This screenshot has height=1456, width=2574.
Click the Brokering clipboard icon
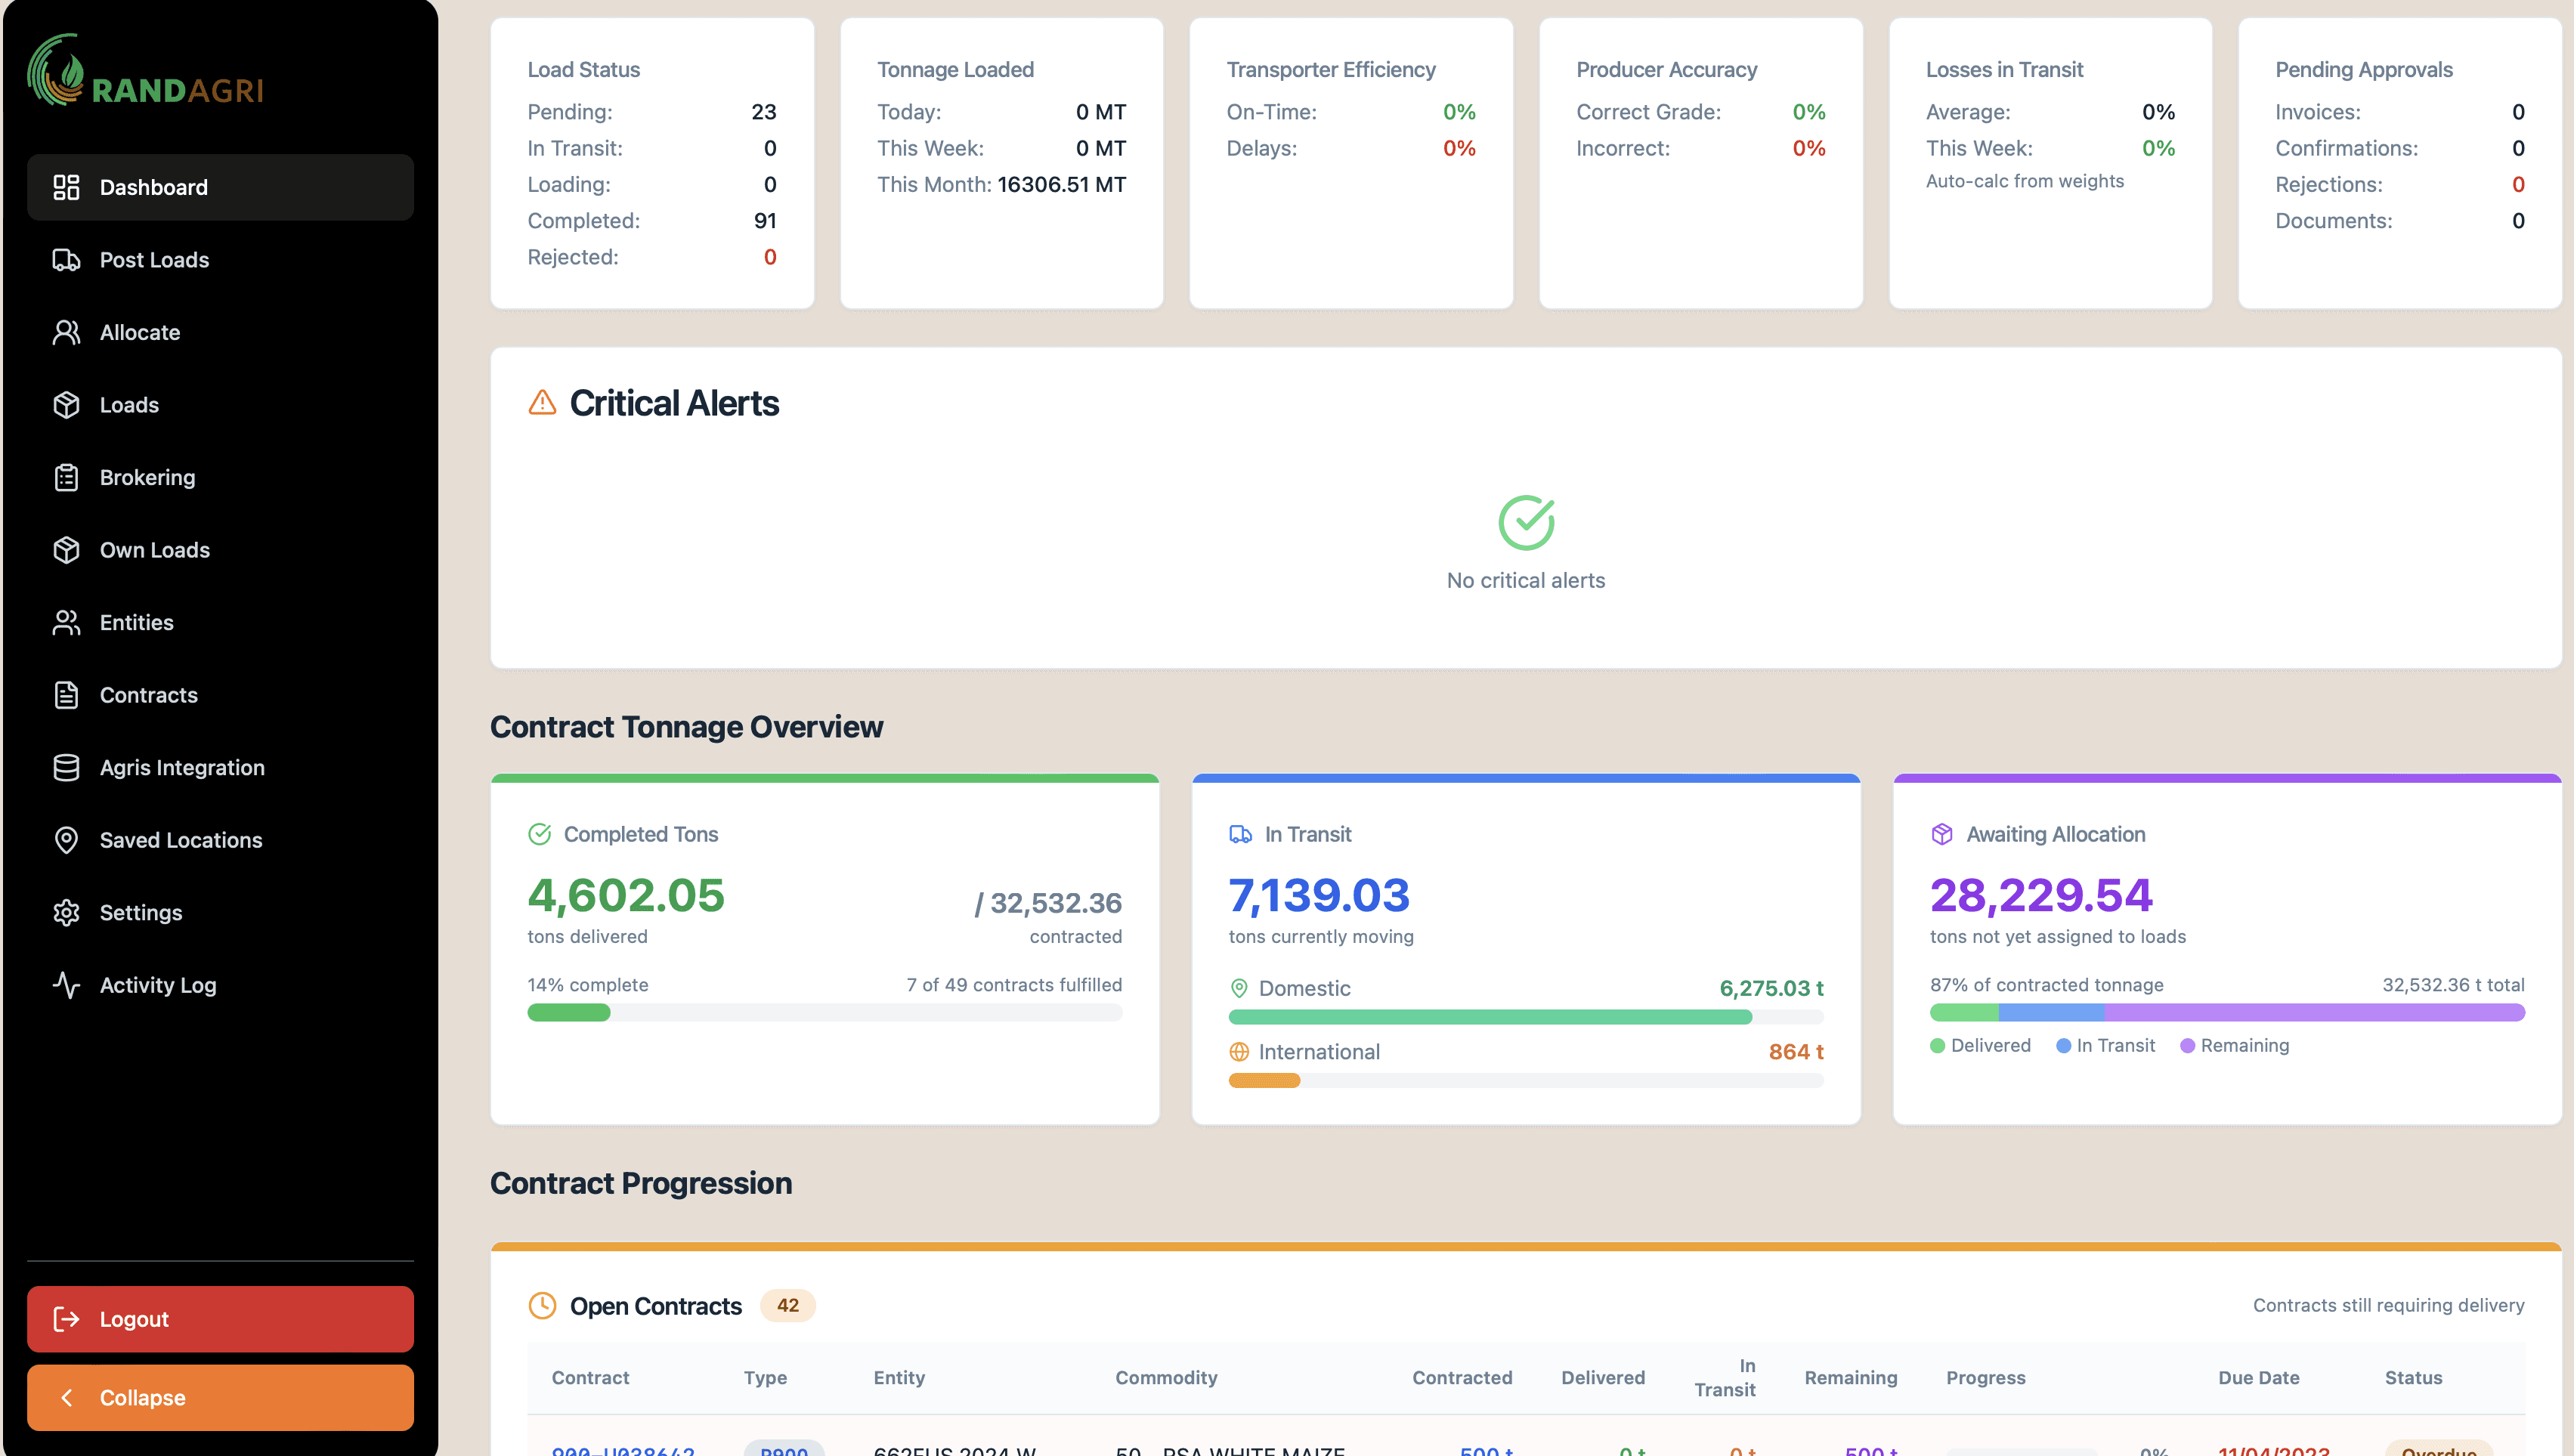point(66,478)
